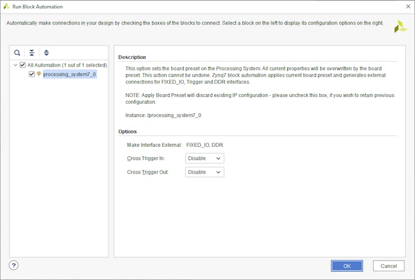Click the Collapse All icon
The width and height of the screenshot is (415, 280).
coord(32,53)
